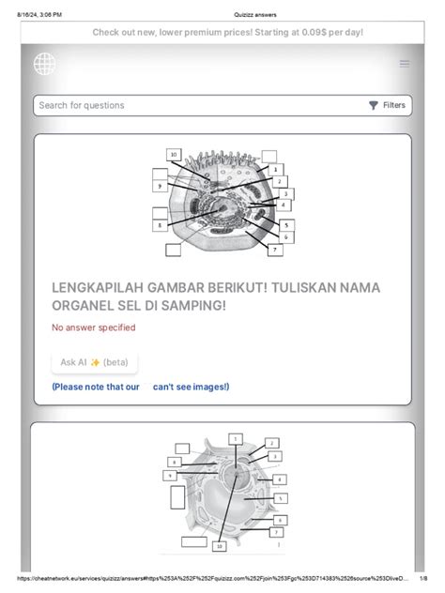Click label box 10 on animal cell
This screenshot has height=593, width=445.
click(x=174, y=155)
